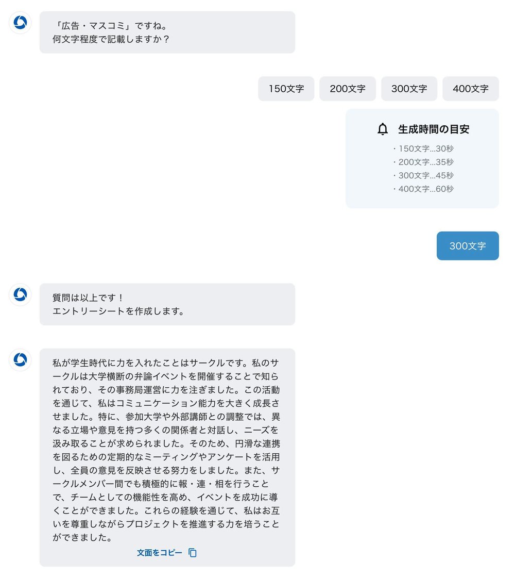The height and width of the screenshot is (577, 515).
Task: Pick the gray 300文字 option button
Action: pyautogui.click(x=409, y=89)
